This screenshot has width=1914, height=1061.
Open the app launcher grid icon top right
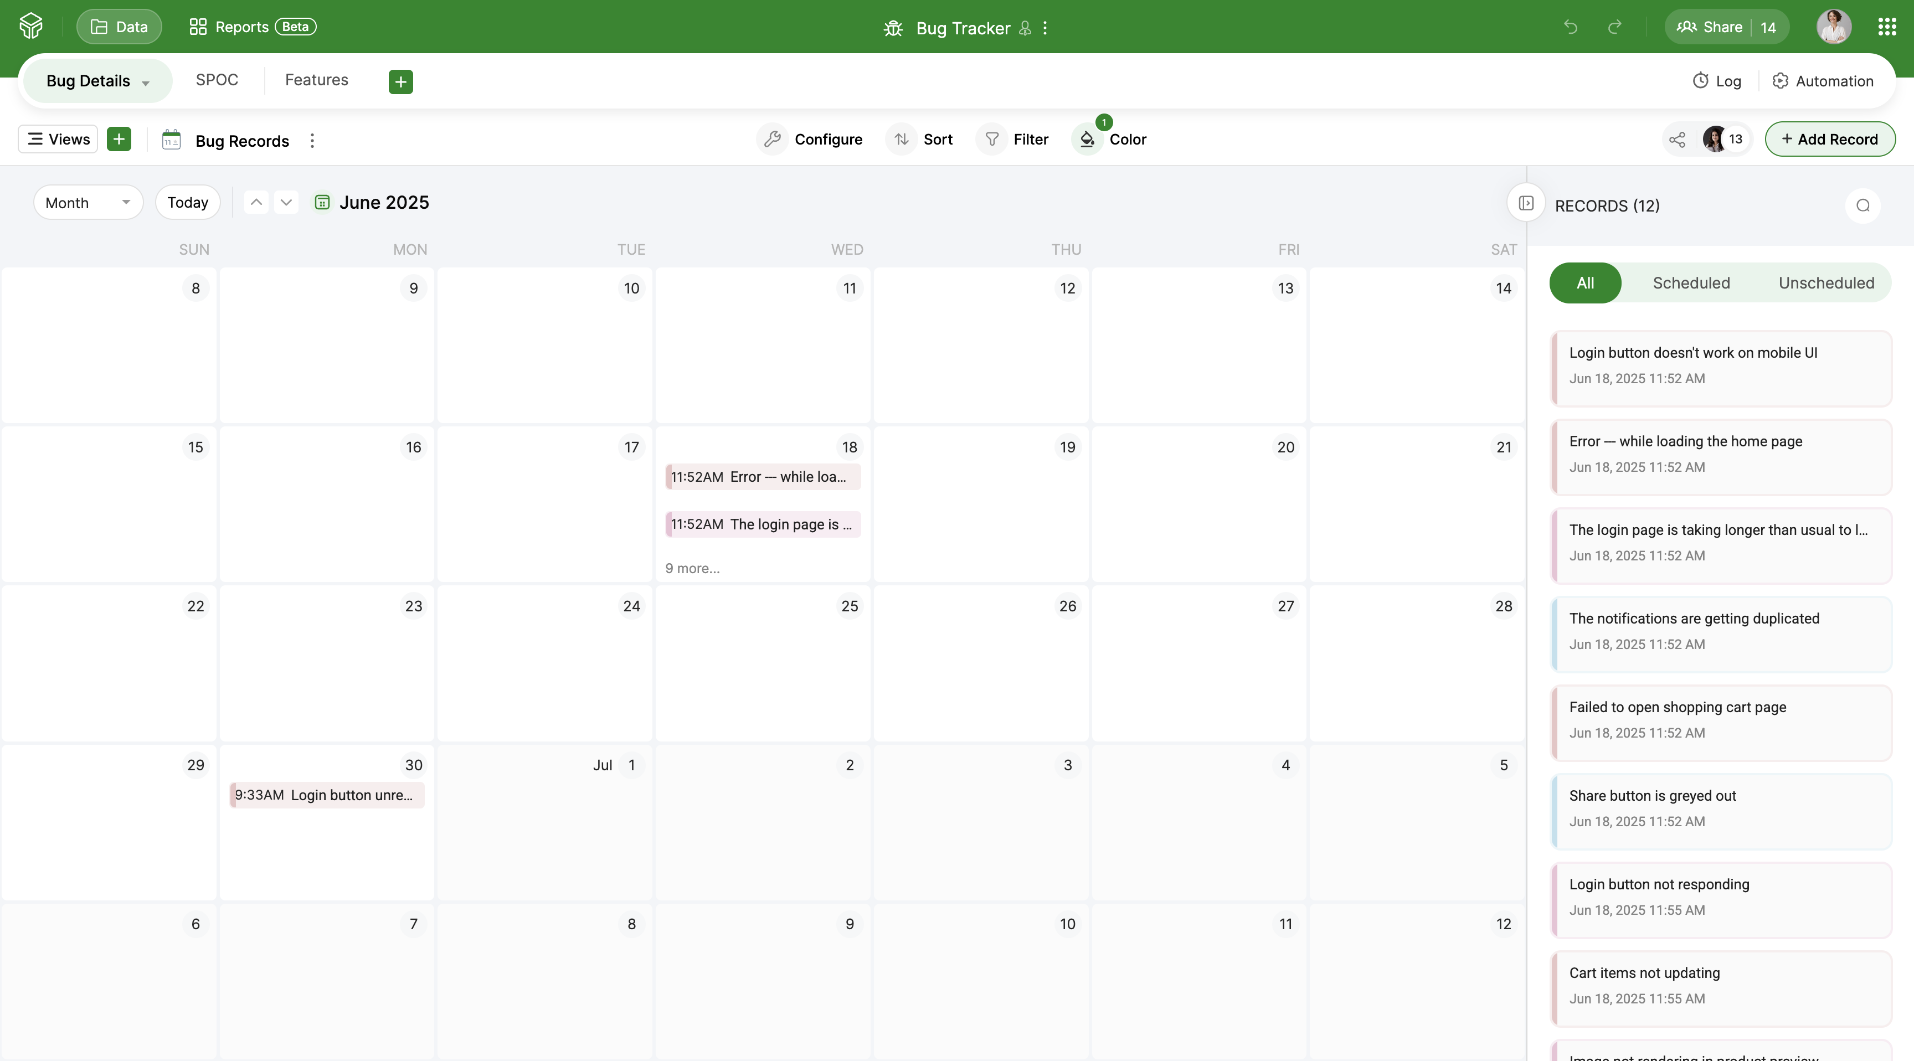tap(1886, 26)
